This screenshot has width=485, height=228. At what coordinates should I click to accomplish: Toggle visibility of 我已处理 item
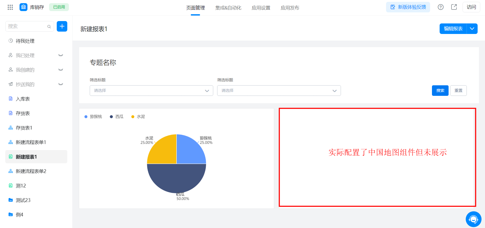[x=61, y=55]
